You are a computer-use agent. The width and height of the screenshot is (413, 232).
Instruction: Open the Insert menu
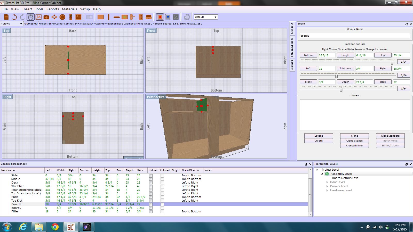(27, 9)
